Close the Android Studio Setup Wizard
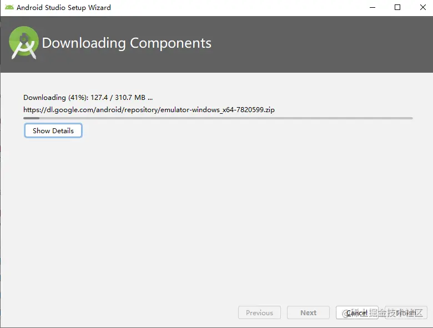This screenshot has height=328, width=433. pyautogui.click(x=422, y=7)
